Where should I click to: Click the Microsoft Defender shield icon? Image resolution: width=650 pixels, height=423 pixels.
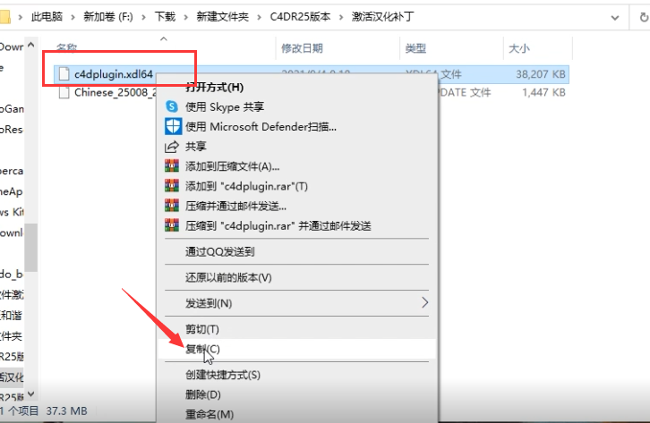pyautogui.click(x=173, y=126)
